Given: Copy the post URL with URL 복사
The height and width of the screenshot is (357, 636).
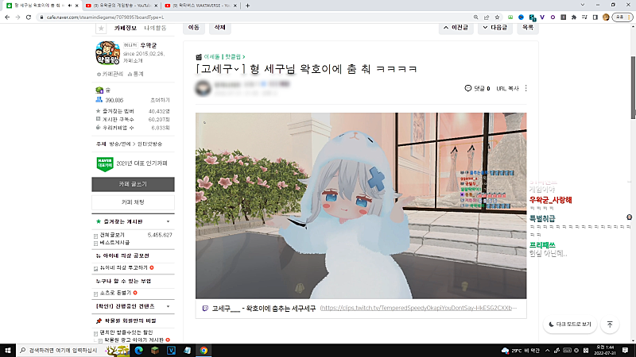Looking at the screenshot, I should (x=507, y=88).
